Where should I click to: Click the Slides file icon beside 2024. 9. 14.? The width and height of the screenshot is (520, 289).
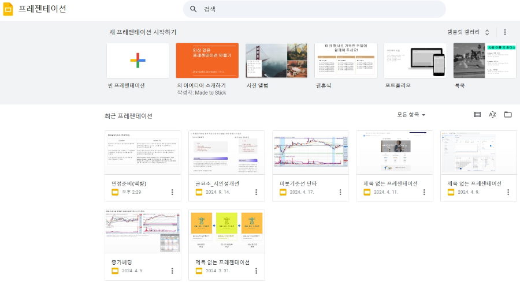point(199,192)
